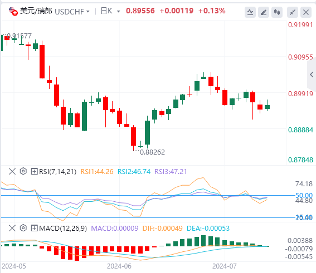Switch chart type via candlestick icon

tap(277, 12)
